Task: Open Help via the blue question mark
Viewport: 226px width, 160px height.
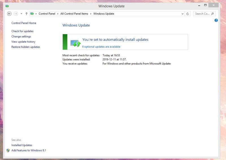Action: click(216, 20)
